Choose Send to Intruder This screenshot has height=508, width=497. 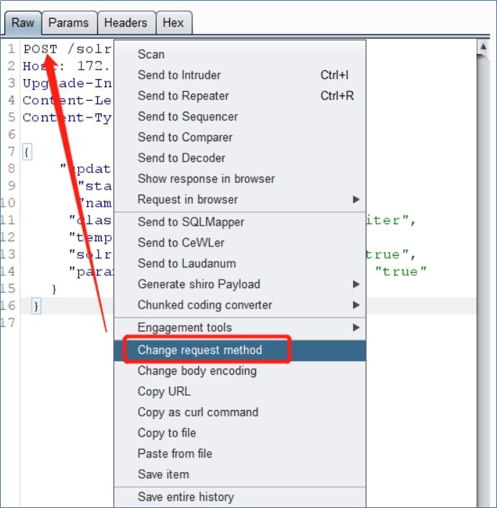(240, 75)
